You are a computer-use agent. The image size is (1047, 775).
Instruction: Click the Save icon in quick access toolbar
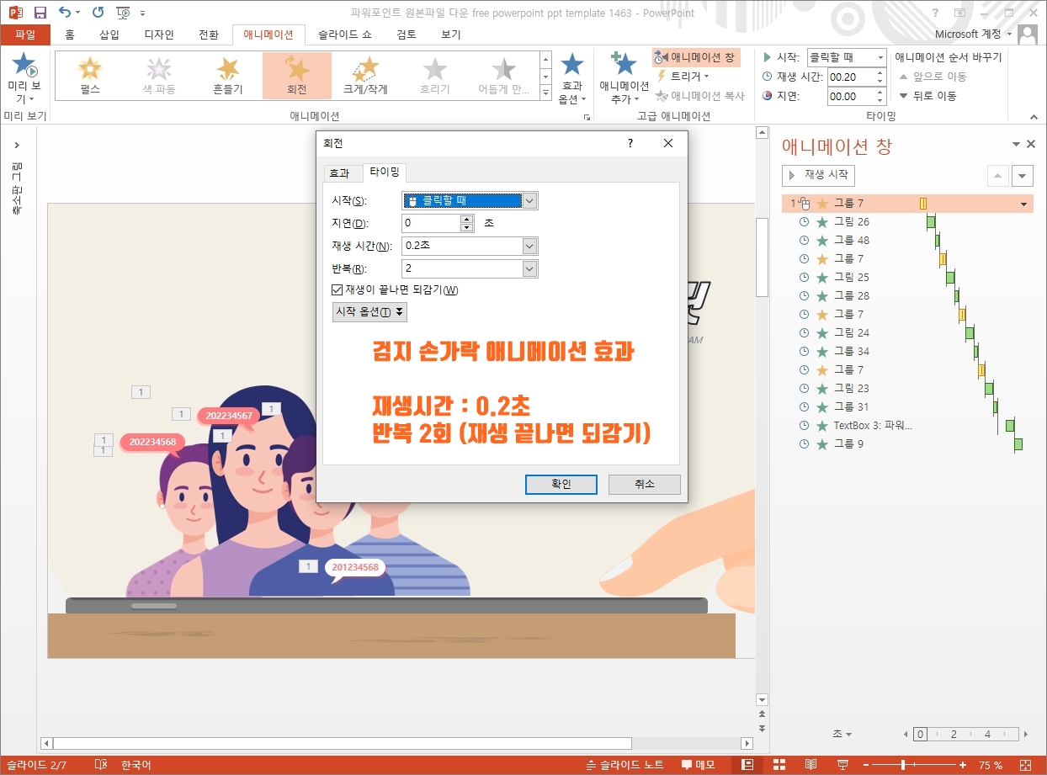click(40, 13)
